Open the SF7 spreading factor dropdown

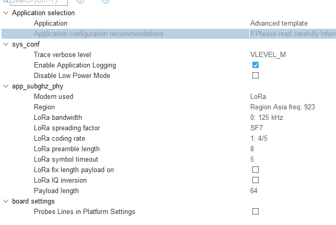(256, 128)
